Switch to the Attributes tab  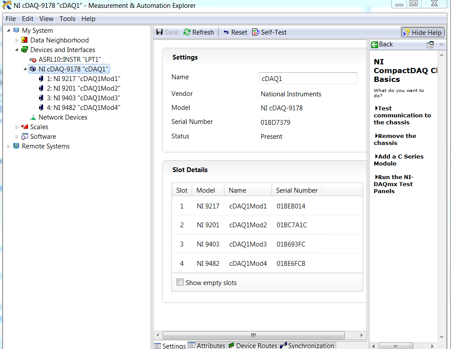(207, 345)
